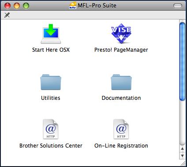Click the toolbar toggle pill button in the title bar
Screen dimensions: 187x167
pyautogui.click(x=178, y=6)
